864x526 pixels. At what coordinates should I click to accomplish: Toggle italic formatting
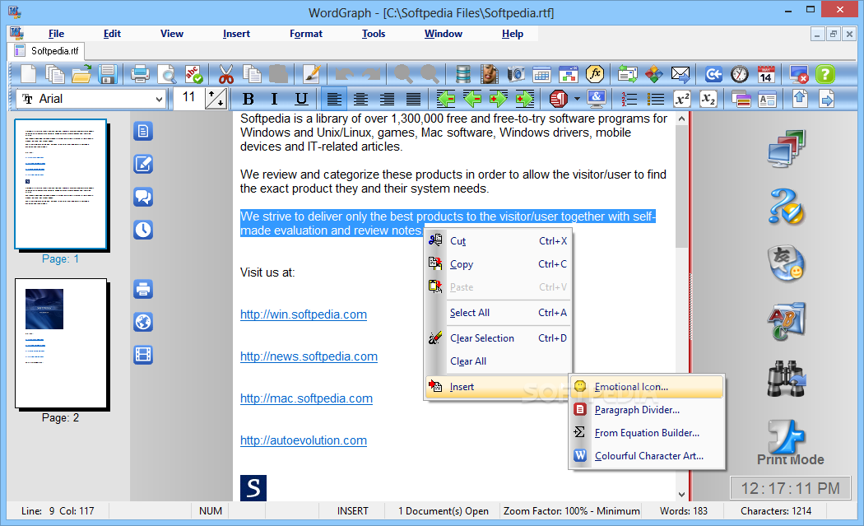274,99
